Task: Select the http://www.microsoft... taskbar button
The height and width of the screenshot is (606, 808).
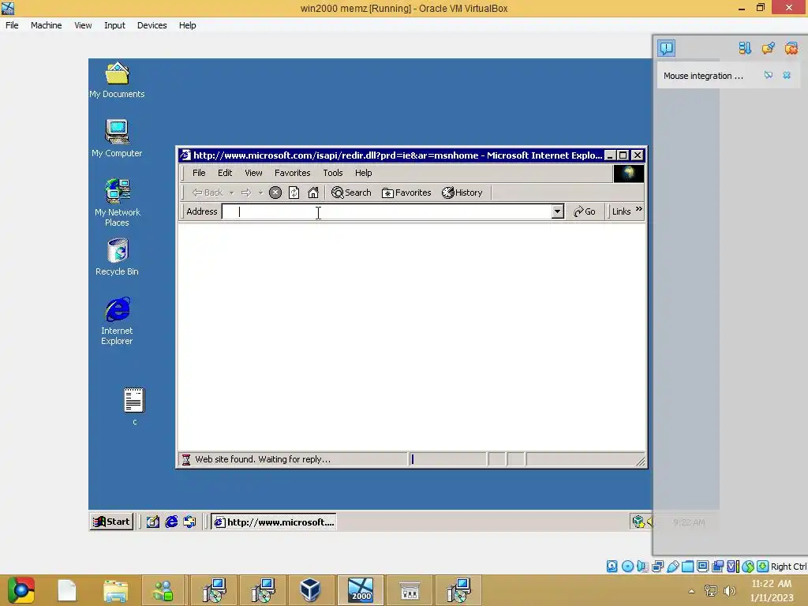Action: pyautogui.click(x=274, y=522)
